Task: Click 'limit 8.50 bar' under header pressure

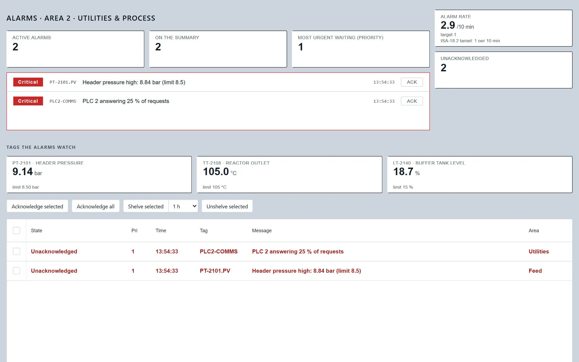Action: pos(26,187)
